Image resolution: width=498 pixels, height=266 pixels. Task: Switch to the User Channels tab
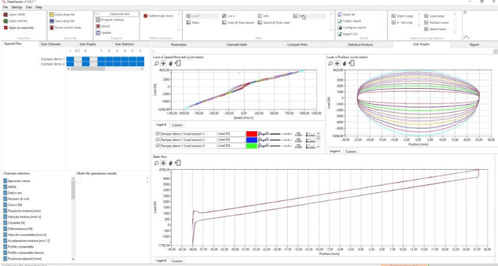coord(51,44)
